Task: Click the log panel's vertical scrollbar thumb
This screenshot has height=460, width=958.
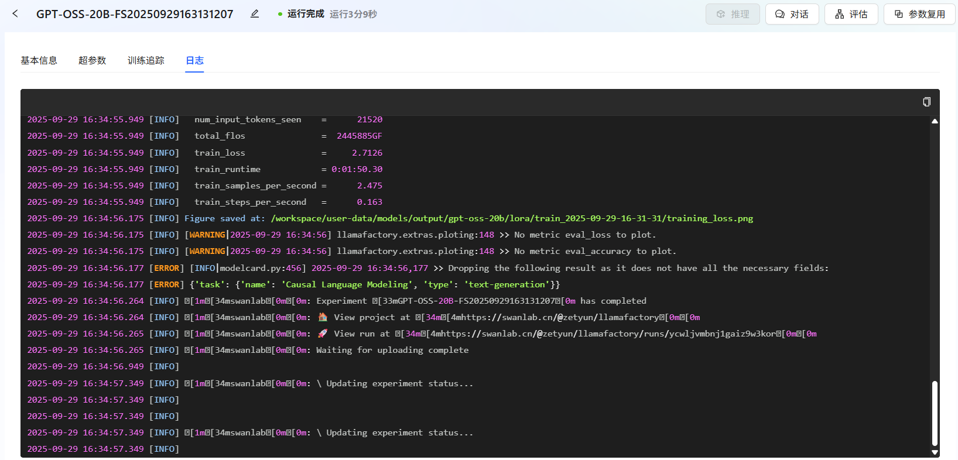Action: tap(935, 413)
